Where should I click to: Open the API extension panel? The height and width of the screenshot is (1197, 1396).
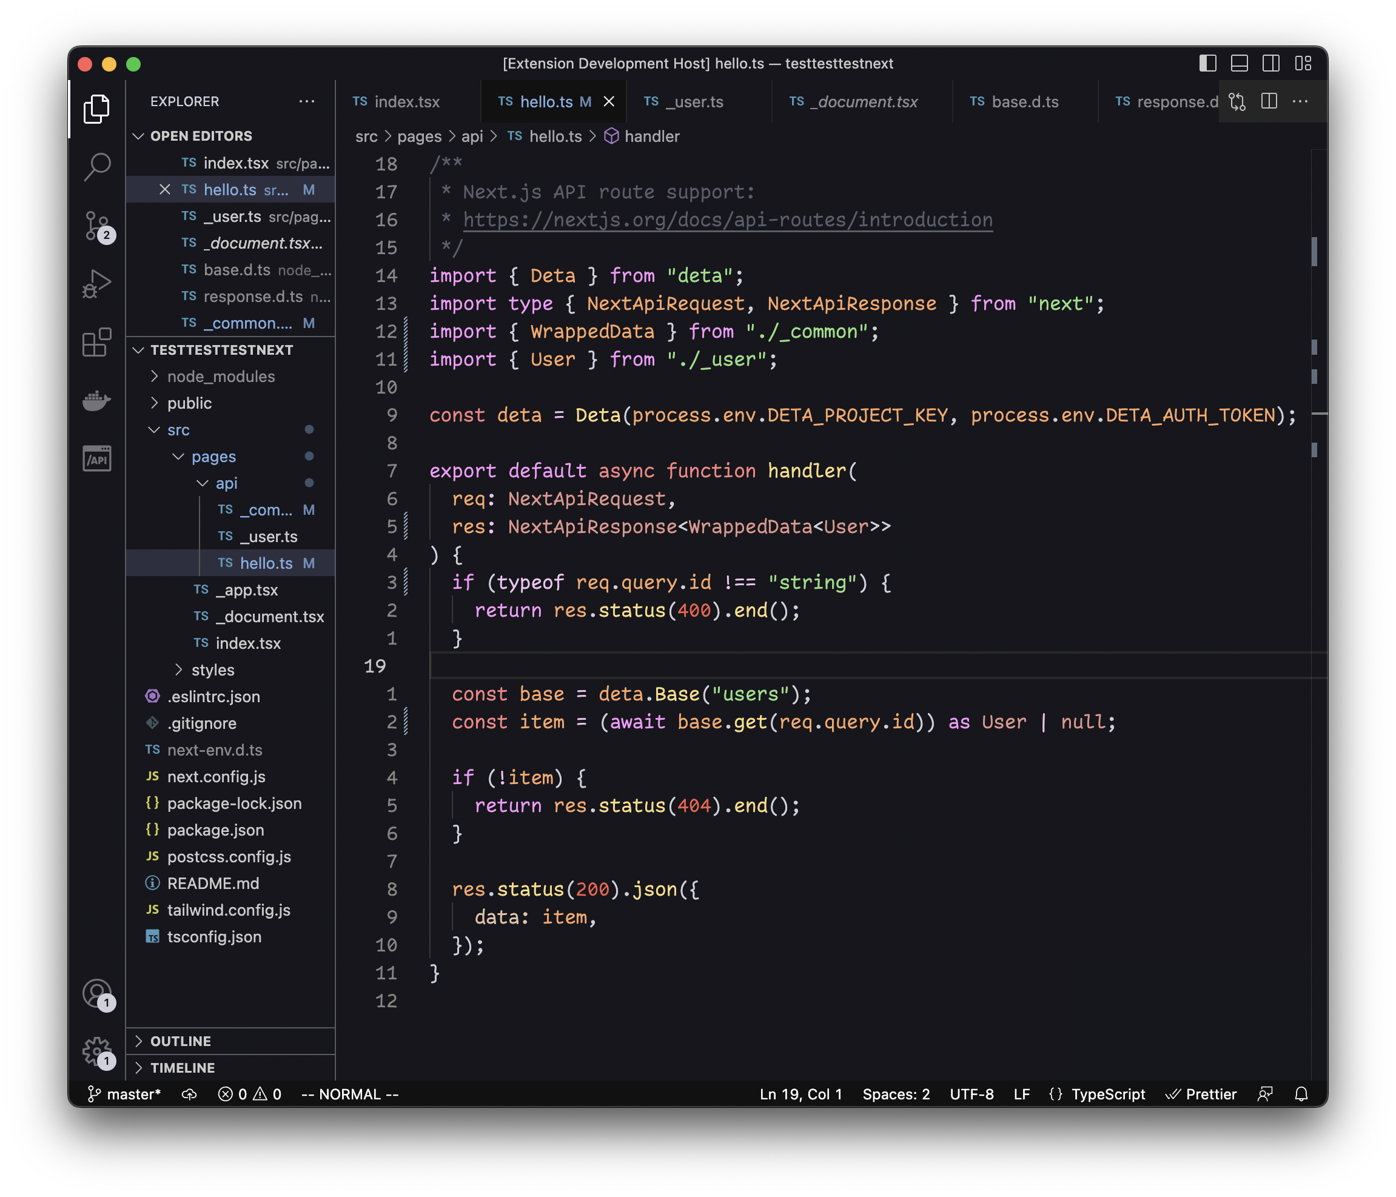97,458
